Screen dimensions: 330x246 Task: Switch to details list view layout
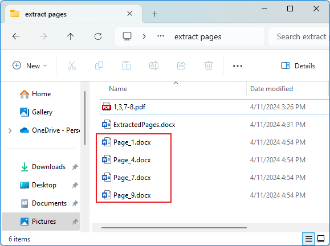[308, 239]
